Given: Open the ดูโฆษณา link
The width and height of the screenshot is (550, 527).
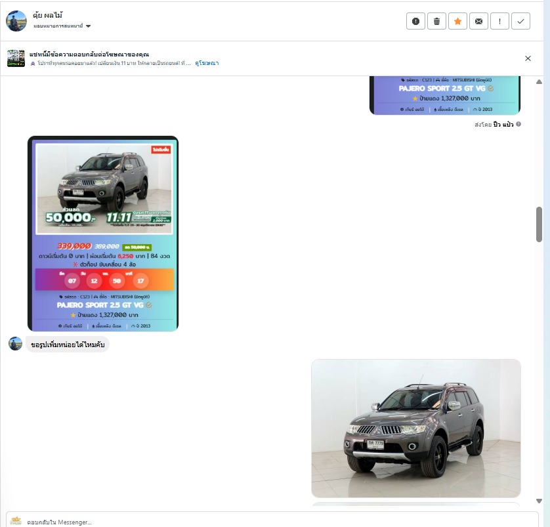Looking at the screenshot, I should tap(207, 63).
